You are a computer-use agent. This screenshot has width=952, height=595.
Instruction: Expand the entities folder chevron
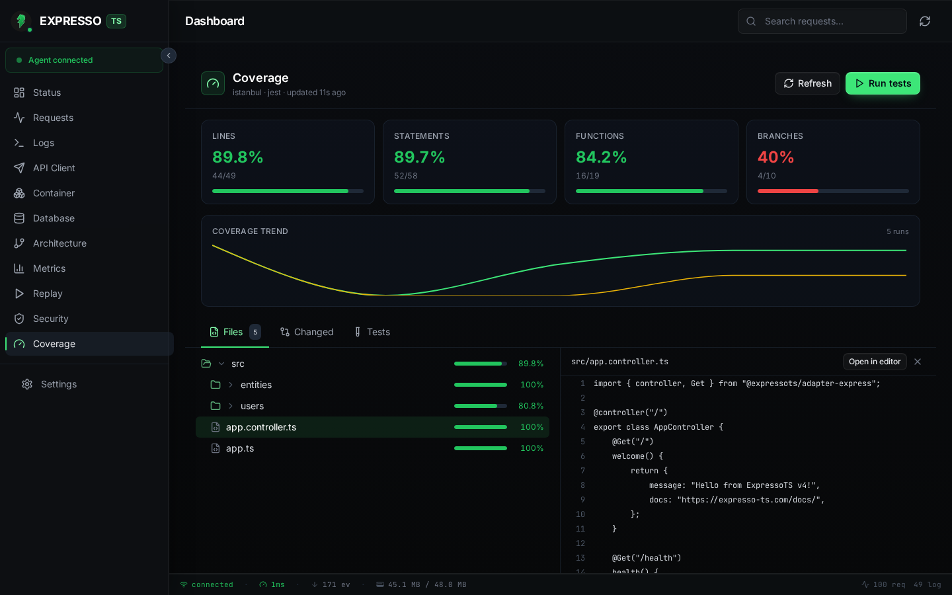coord(231,385)
